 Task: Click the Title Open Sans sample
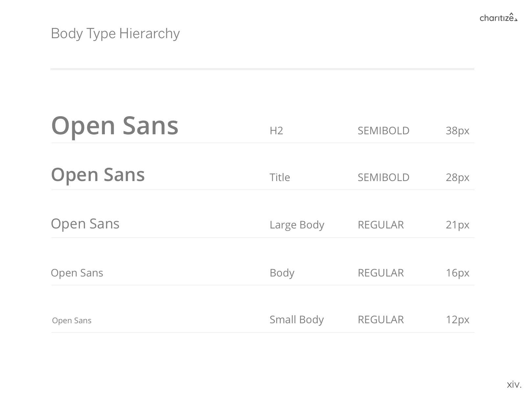98,175
